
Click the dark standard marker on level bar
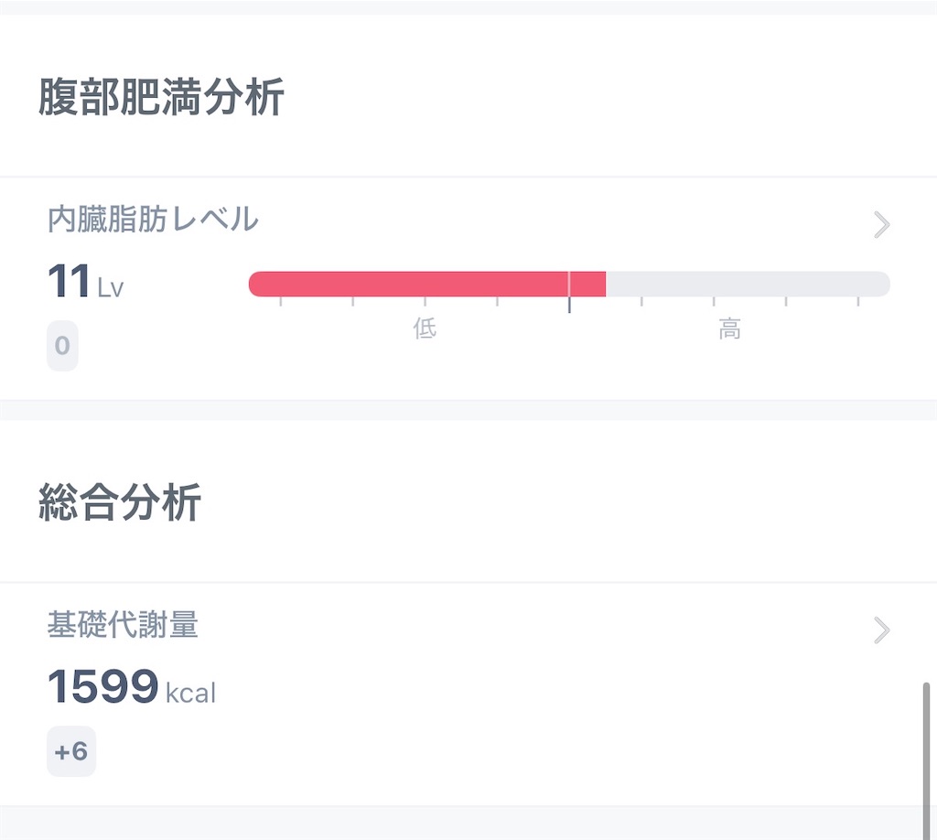[569, 292]
